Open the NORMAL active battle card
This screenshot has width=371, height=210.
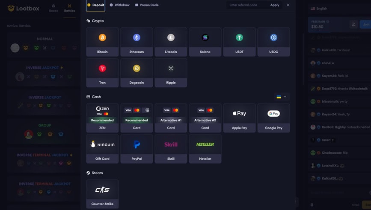(43, 45)
